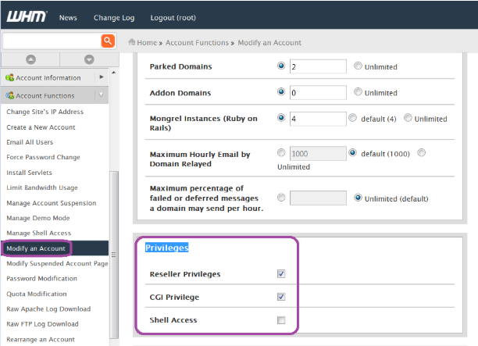Set Maximum Hourly Email to Unlimited radio
Screen dimensions: 478x346
click(421, 152)
